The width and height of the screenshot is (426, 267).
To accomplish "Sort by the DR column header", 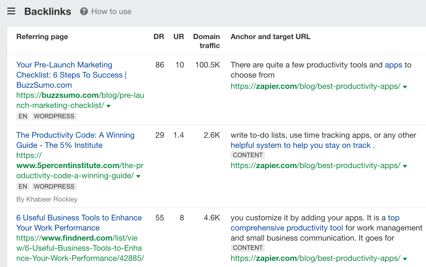I will click(x=159, y=37).
